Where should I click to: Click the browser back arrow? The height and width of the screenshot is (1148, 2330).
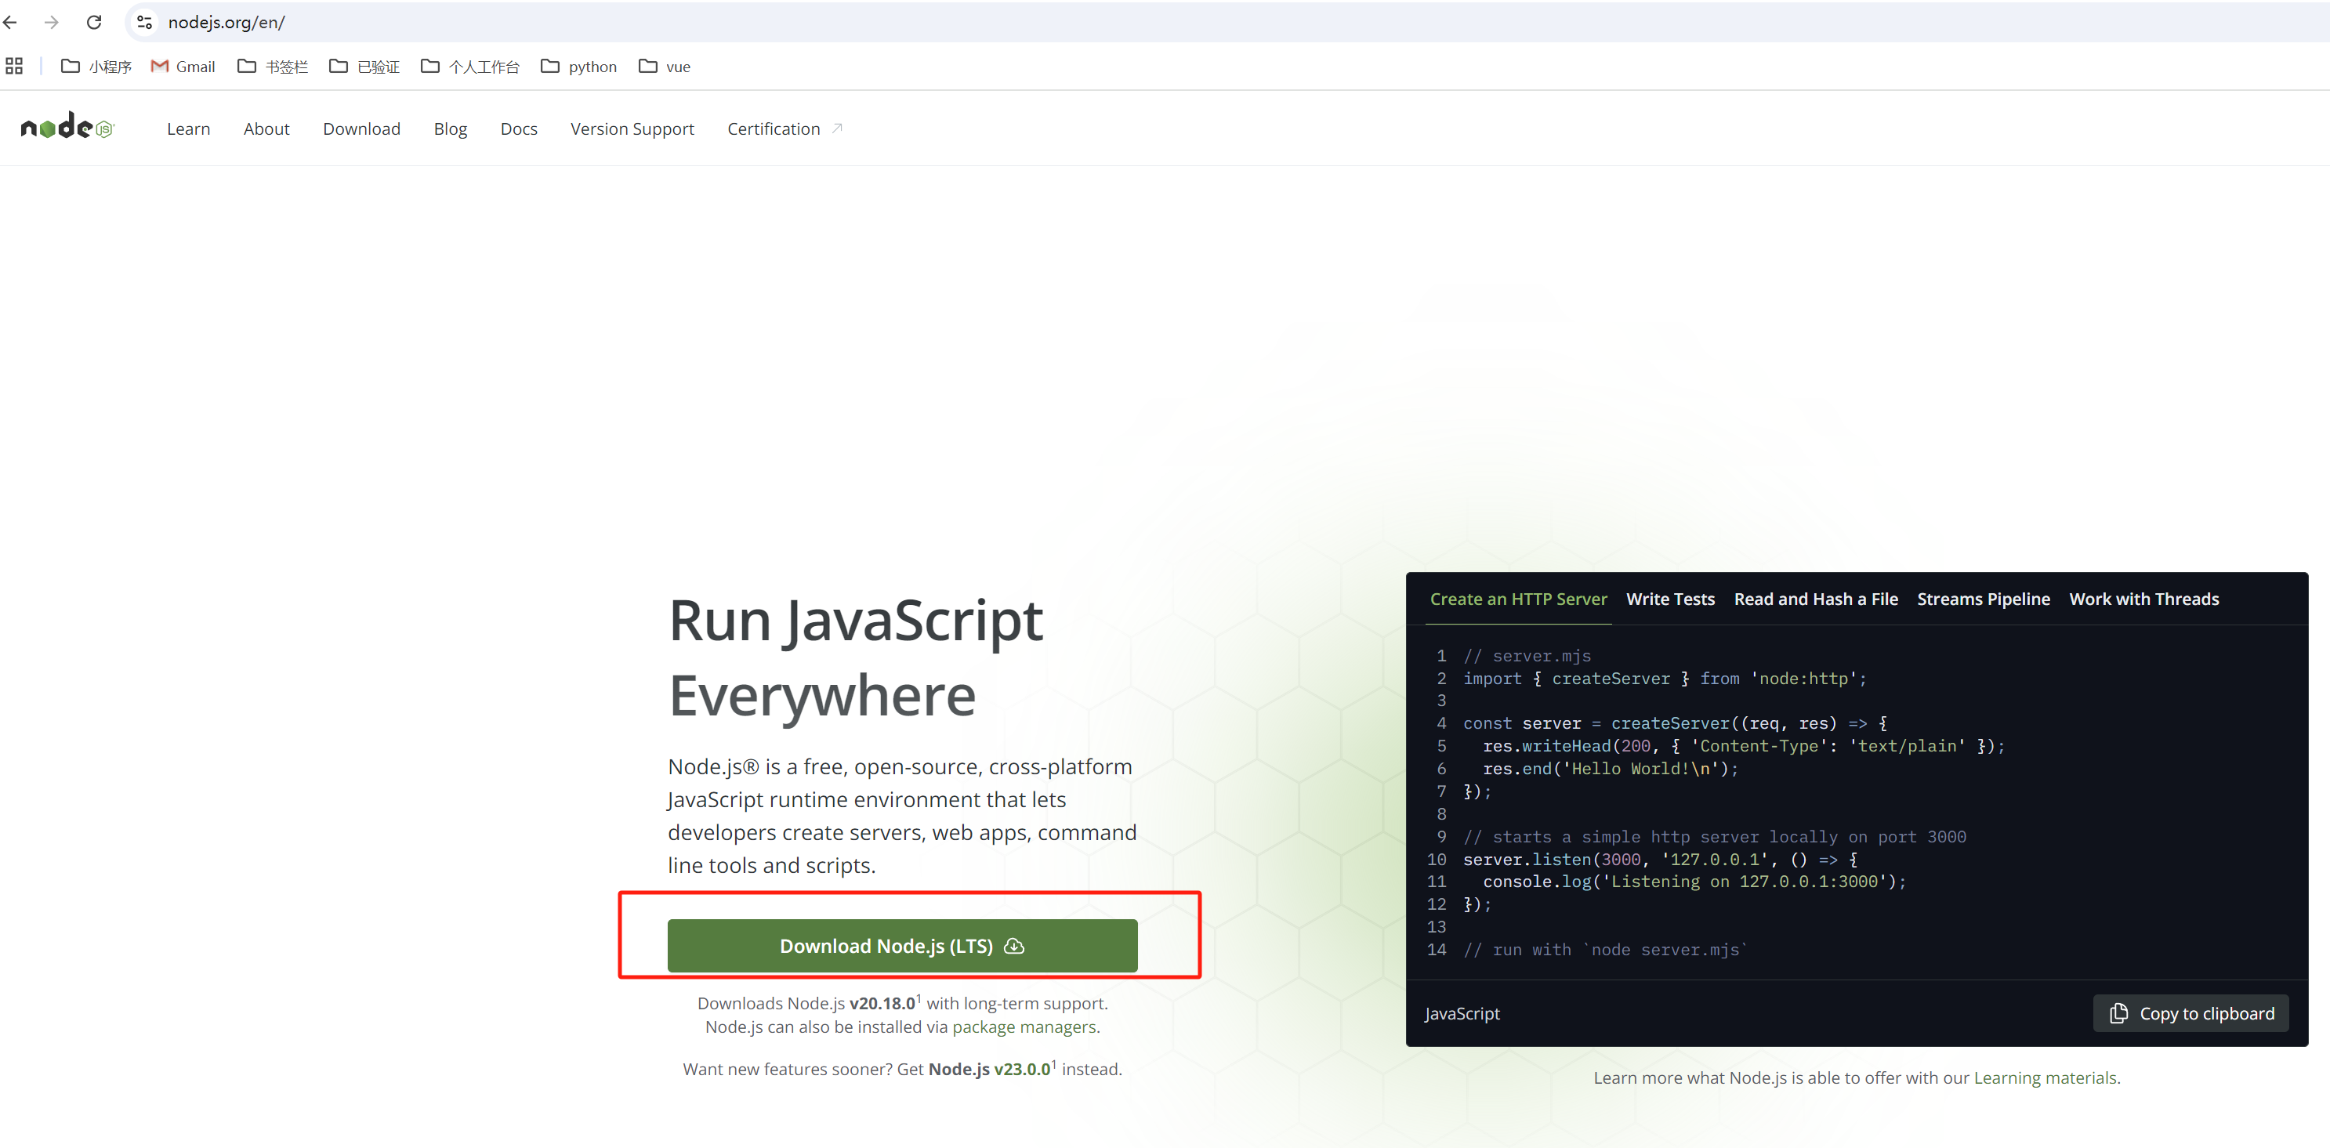coord(11,23)
